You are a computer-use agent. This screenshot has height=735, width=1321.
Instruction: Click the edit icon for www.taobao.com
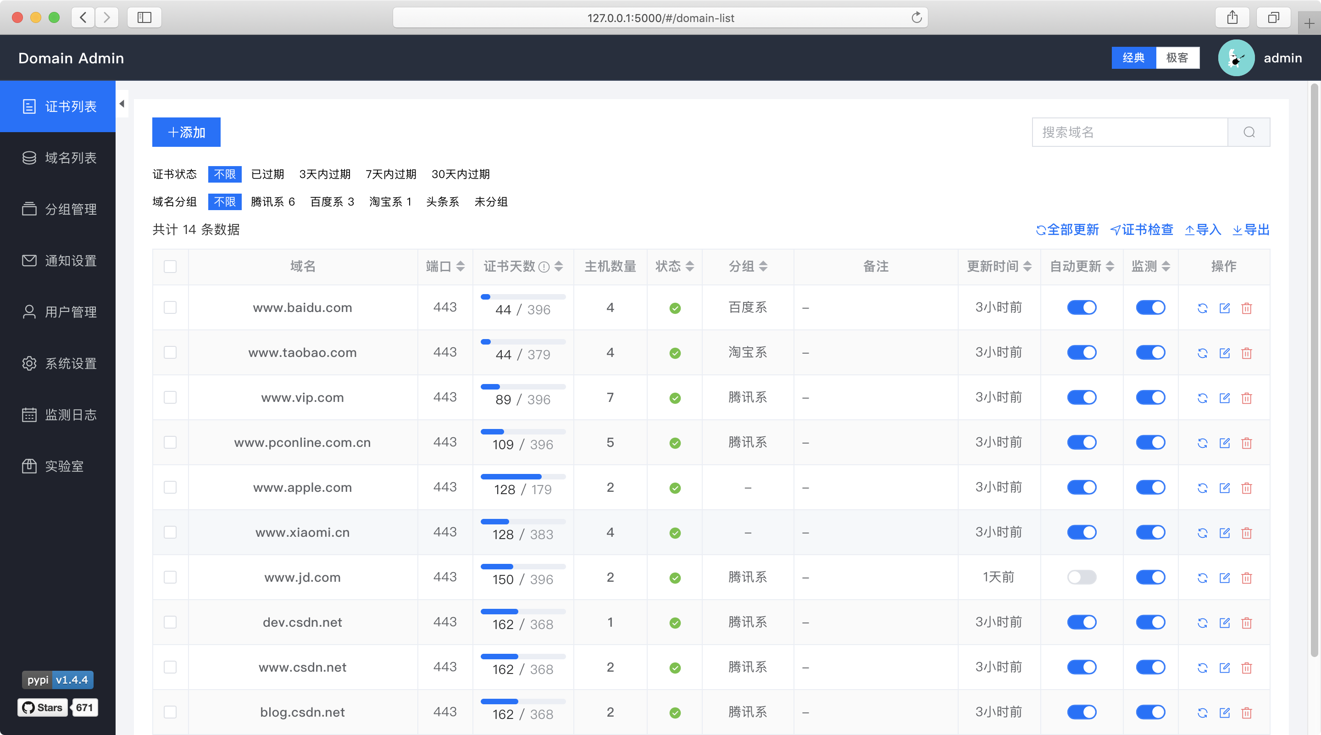[x=1224, y=352]
